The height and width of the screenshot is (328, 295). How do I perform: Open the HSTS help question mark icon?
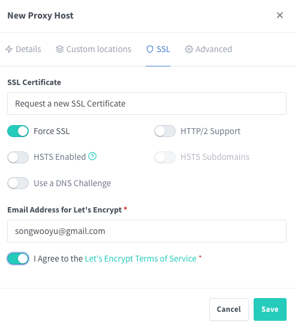92,156
